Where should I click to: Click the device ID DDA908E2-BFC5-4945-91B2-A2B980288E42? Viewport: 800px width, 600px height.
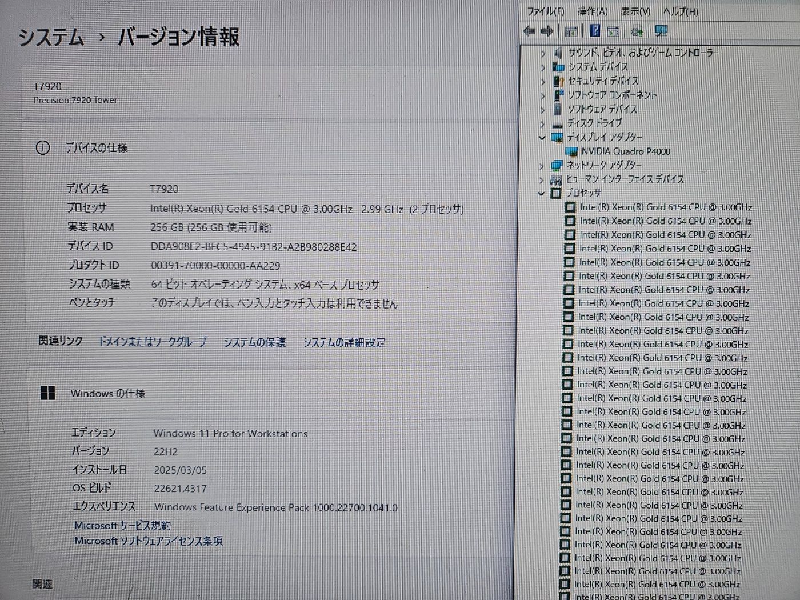point(254,247)
